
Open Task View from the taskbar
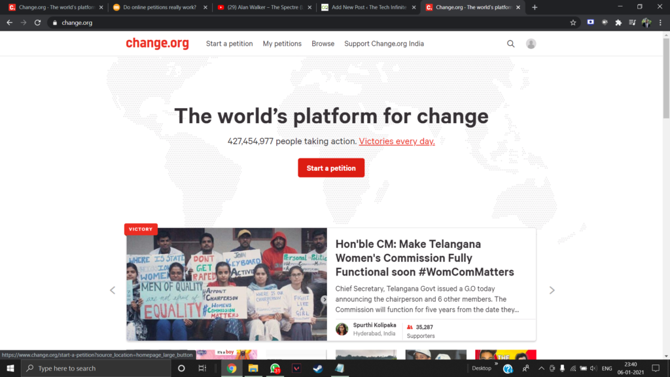point(202,368)
